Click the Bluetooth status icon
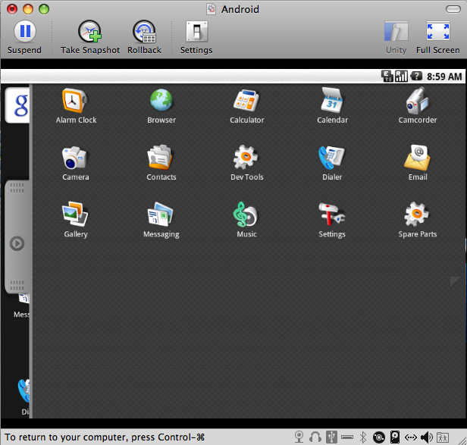Screen dimensions: 467x445 [x=362, y=437]
